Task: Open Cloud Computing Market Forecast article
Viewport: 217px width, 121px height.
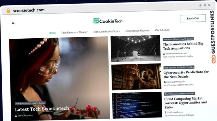Action: (185, 103)
